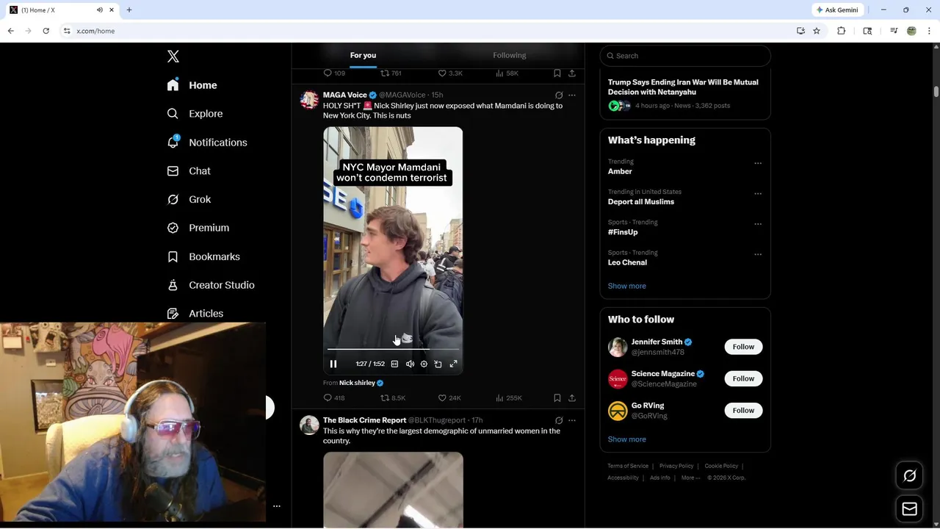Open Grok from the sidebar
940x529 pixels.
coord(189,199)
